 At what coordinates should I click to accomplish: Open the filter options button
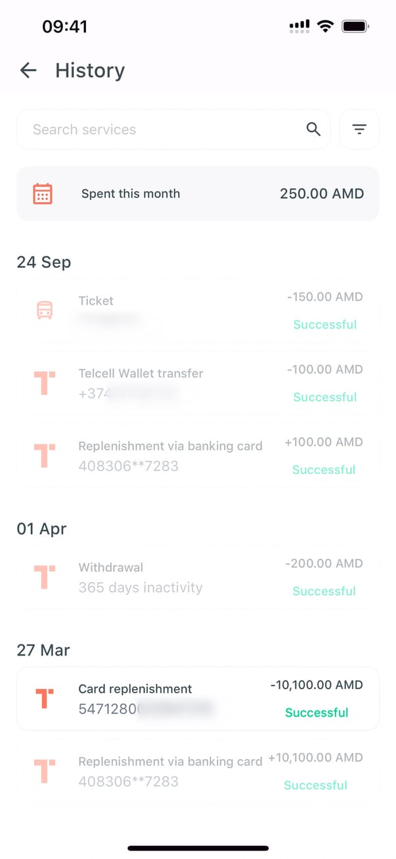coord(359,130)
